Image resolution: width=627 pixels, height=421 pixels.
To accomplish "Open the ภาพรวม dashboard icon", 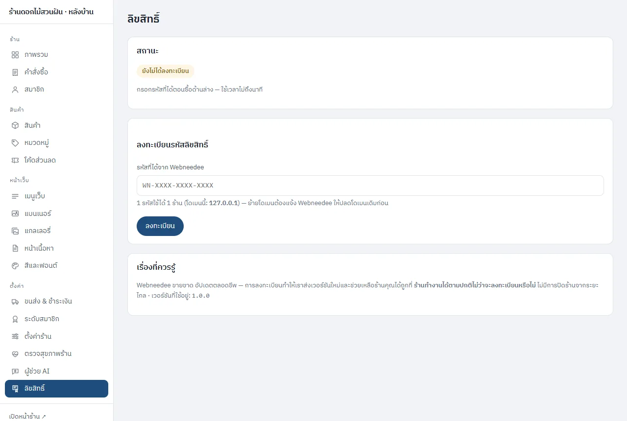I will (x=15, y=54).
